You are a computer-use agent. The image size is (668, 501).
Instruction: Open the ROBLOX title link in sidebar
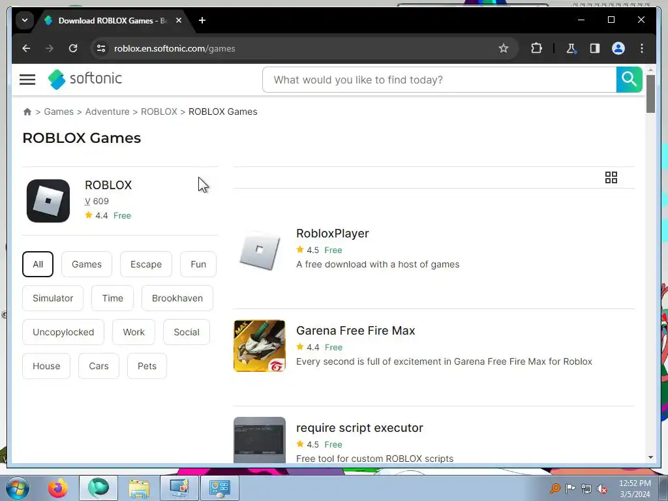click(x=108, y=185)
